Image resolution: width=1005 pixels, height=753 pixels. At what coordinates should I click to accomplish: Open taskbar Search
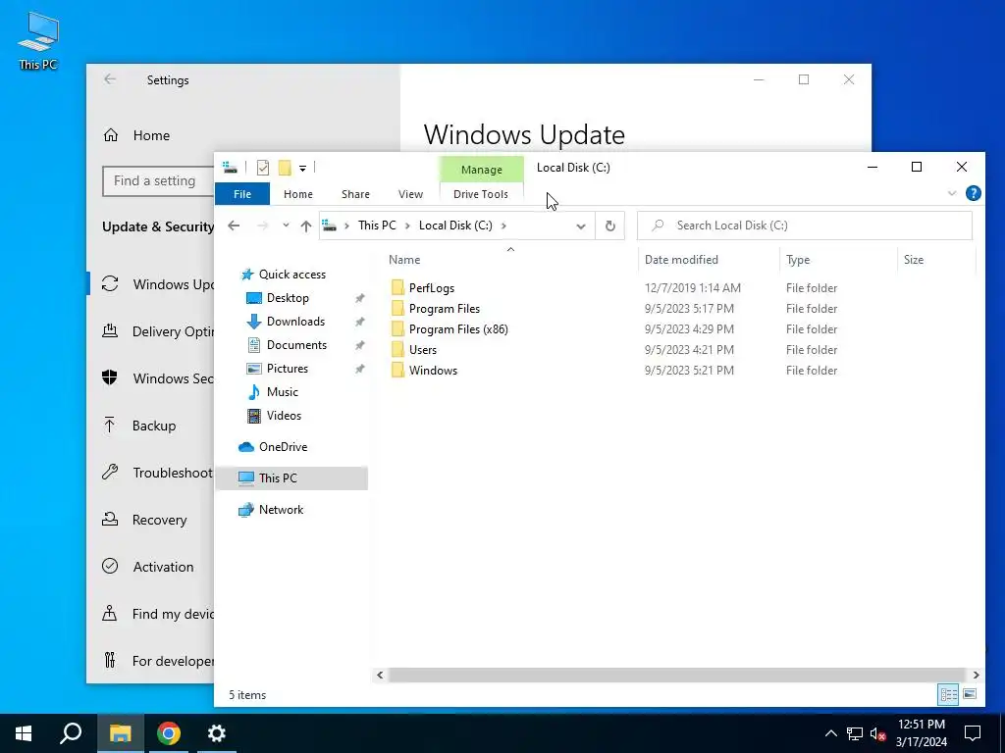click(71, 733)
